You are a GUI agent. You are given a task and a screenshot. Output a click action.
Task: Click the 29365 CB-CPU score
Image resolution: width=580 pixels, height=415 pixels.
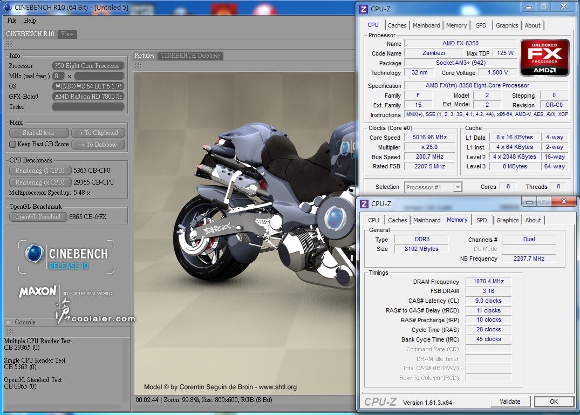pos(93,182)
